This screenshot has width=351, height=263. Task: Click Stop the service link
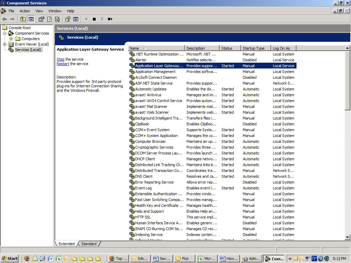(x=60, y=59)
